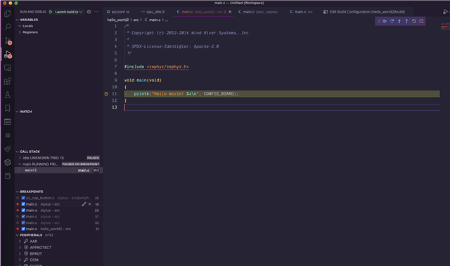This screenshot has width=450, height=266.
Task: Disable the main.c line 23 breakpoint checkbox
Action: point(23,211)
